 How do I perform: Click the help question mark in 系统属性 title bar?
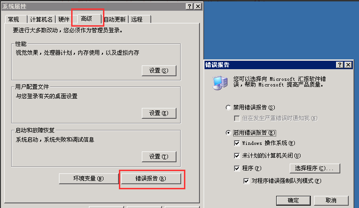click(x=190, y=7)
